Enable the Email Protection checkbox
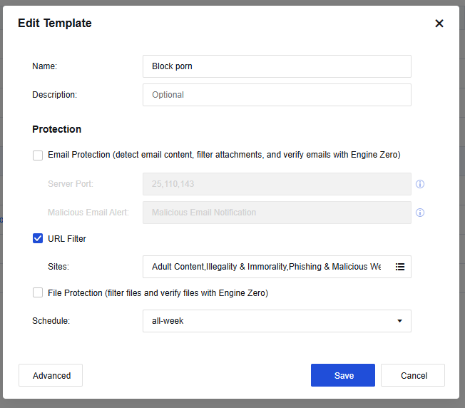 point(38,155)
